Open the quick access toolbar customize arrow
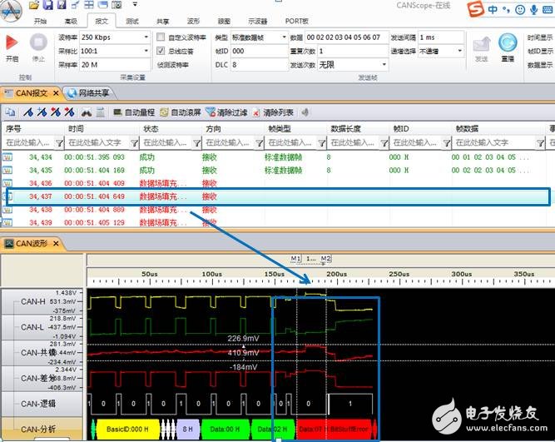555x442 pixels. tap(135, 5)
